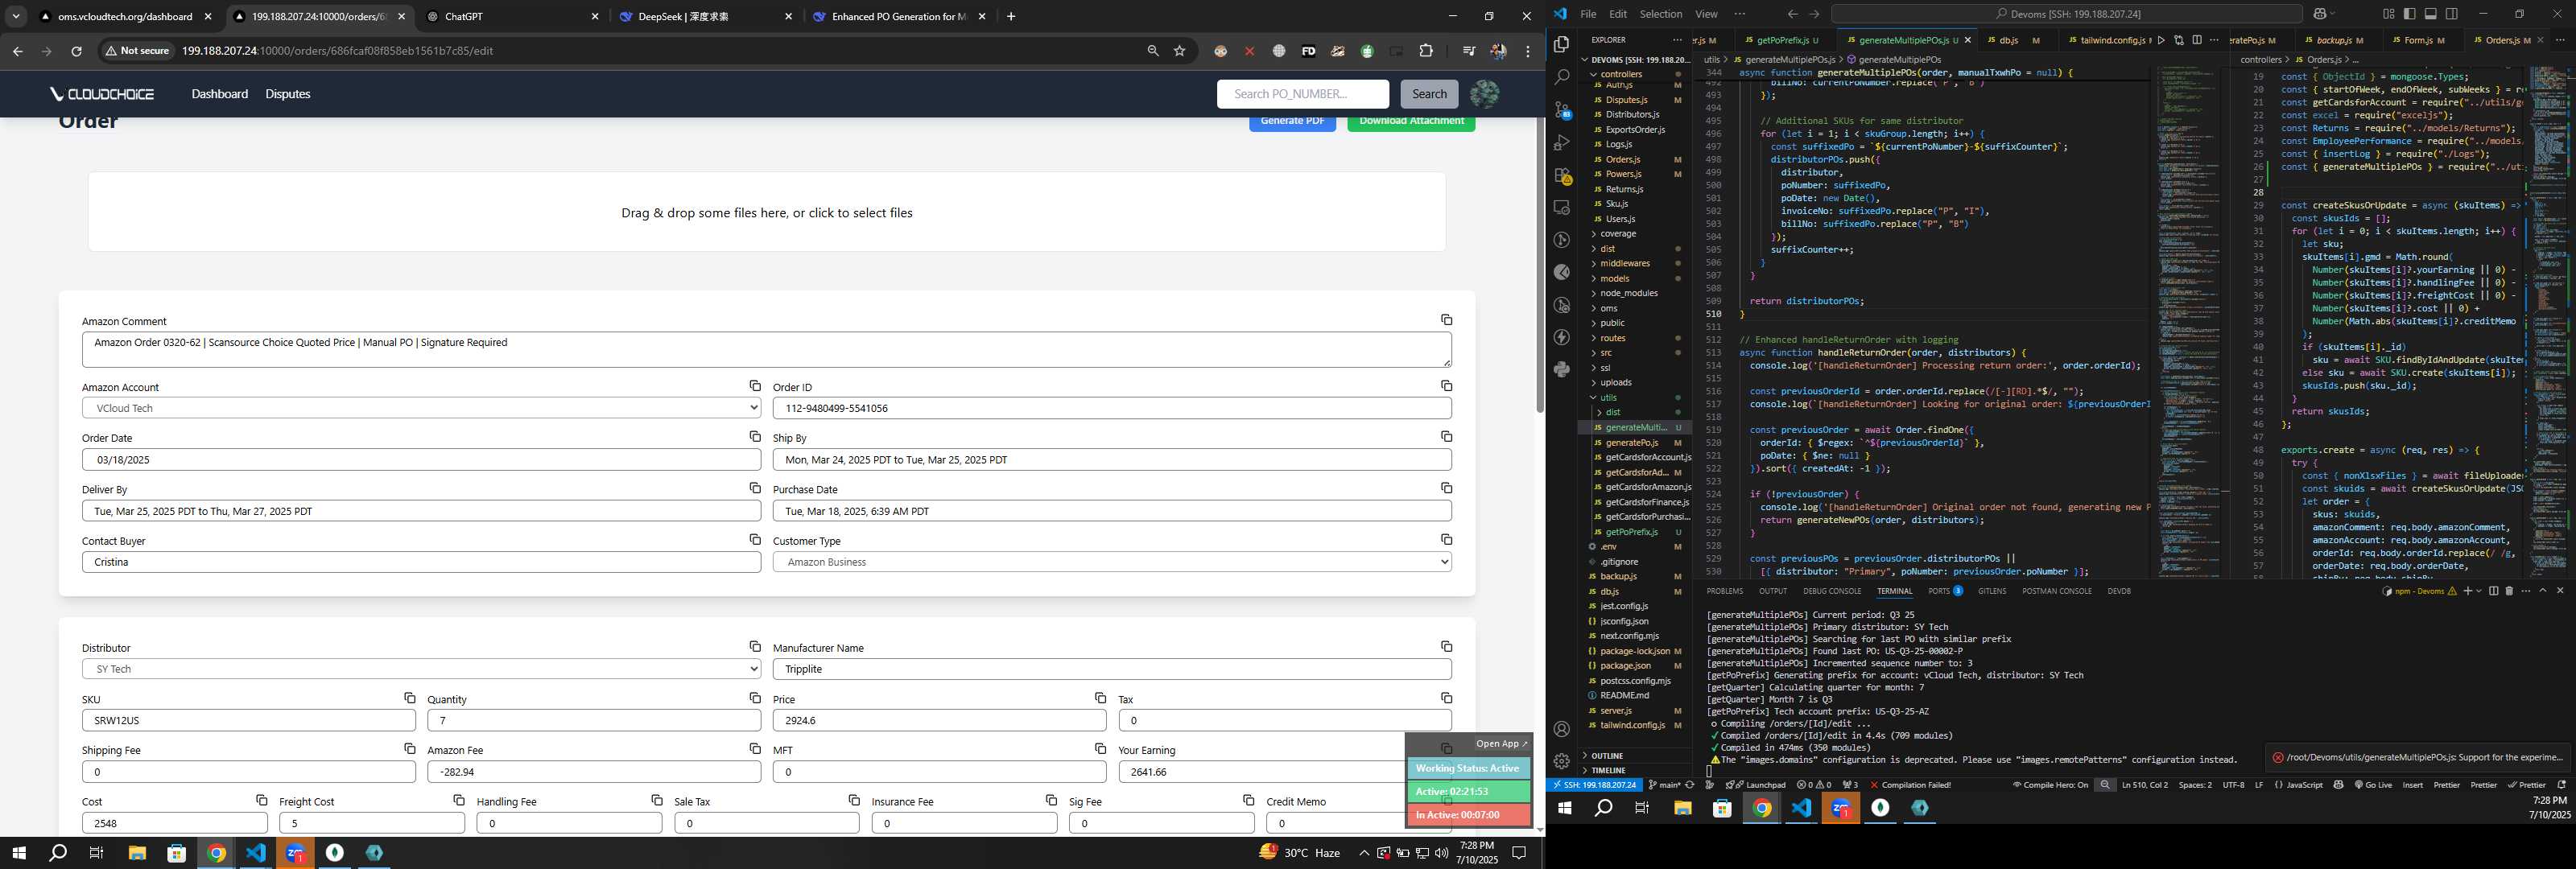The image size is (2576, 869).
Task: Run the generateMultiplePOs.js file with the play icon
Action: 2161,40
